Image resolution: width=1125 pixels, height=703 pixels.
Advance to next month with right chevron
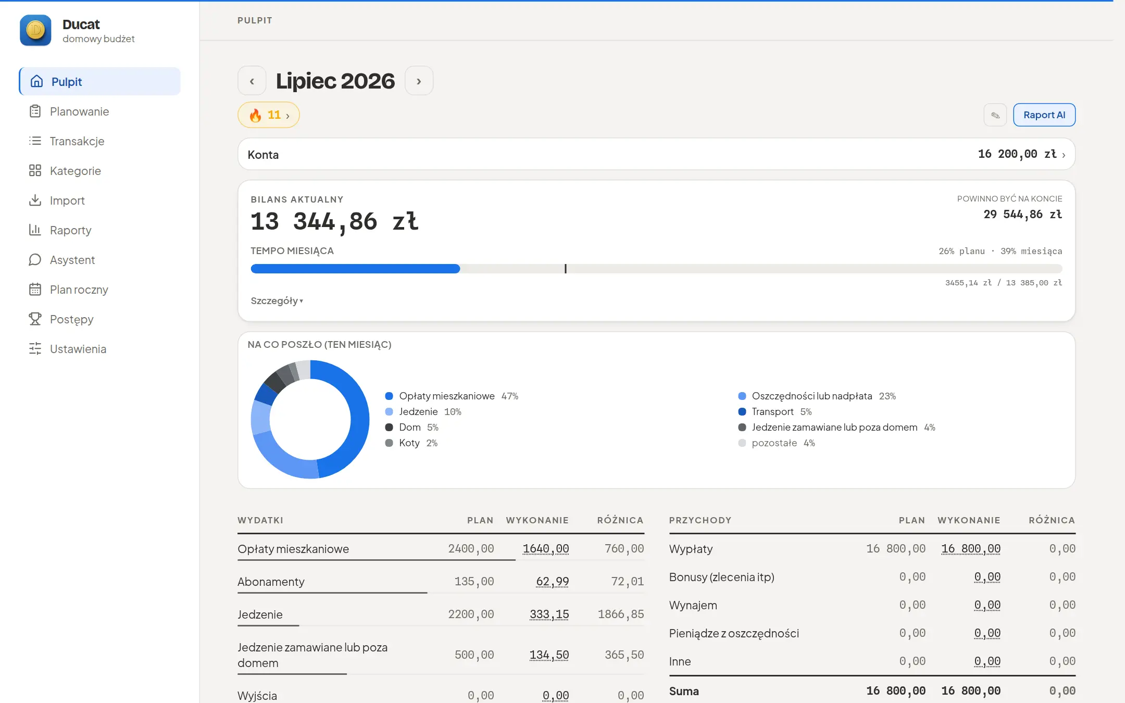pyautogui.click(x=419, y=81)
